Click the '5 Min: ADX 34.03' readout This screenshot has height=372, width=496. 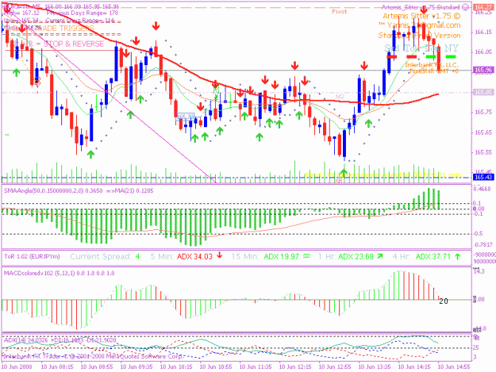click(x=181, y=256)
